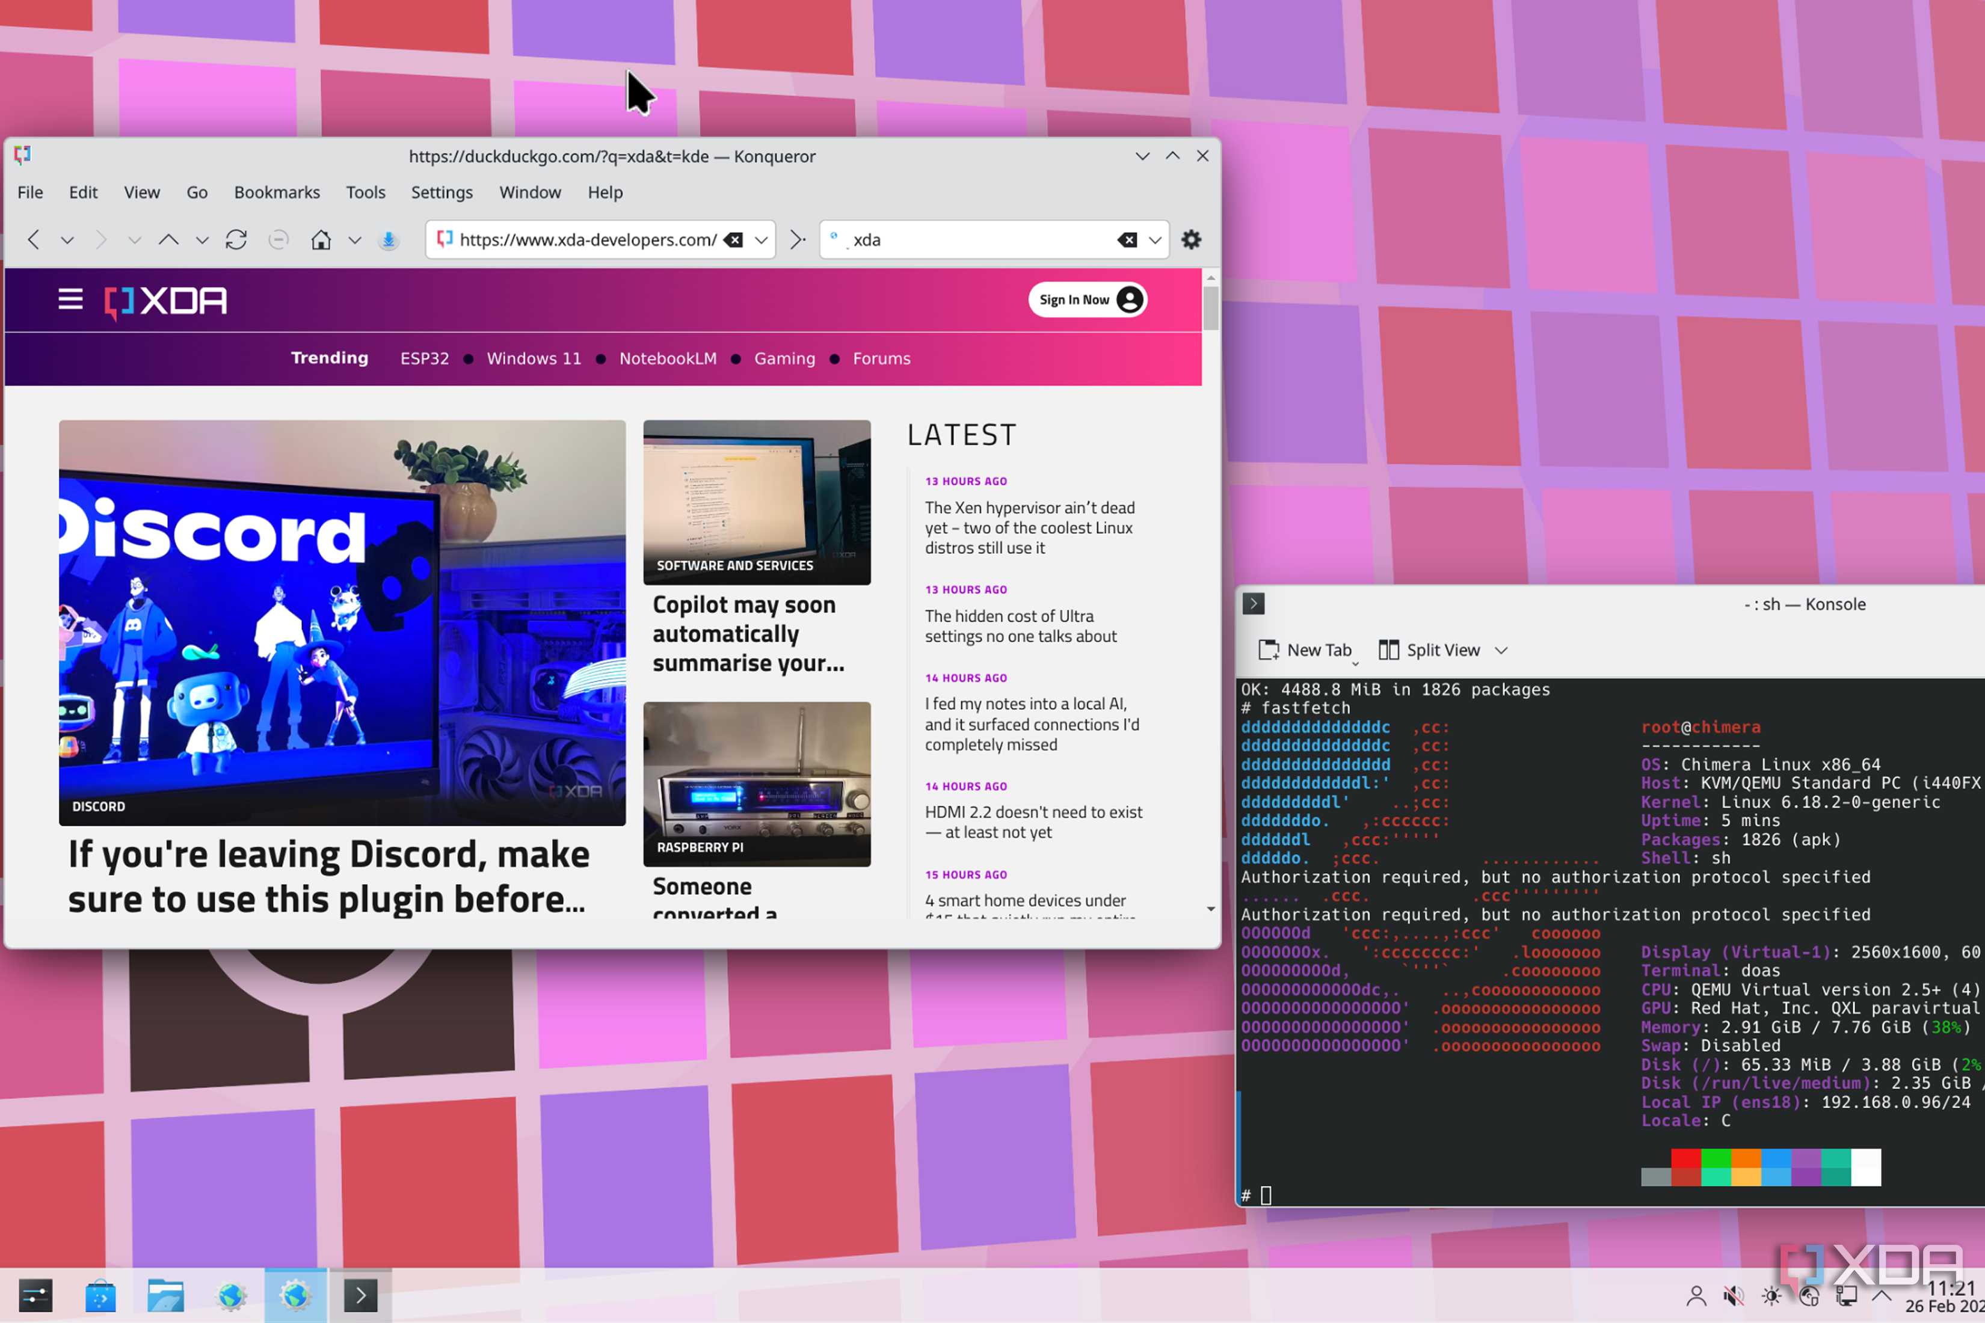This screenshot has height=1323, width=1985.
Task: Open 'The hidden cost of Ultra settings' article
Action: pos(1020,626)
